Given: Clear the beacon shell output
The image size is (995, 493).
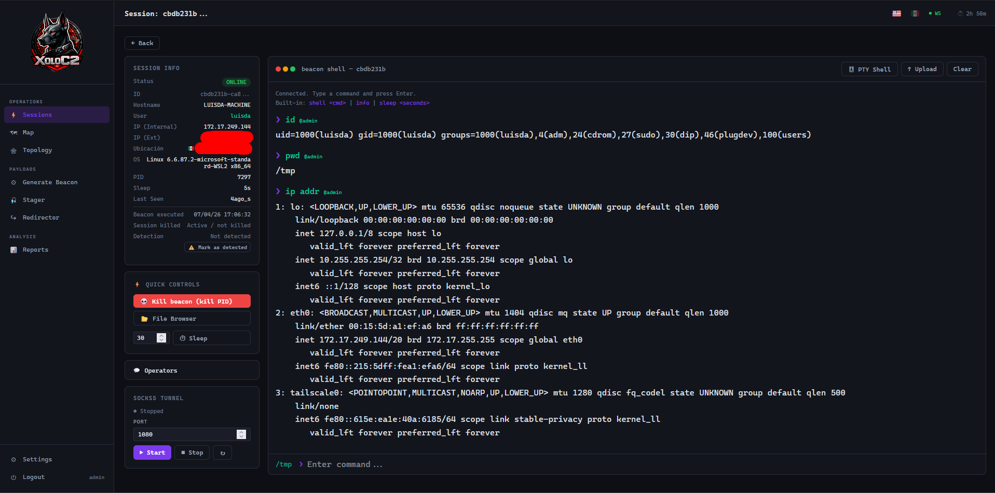Looking at the screenshot, I should pyautogui.click(x=962, y=70).
